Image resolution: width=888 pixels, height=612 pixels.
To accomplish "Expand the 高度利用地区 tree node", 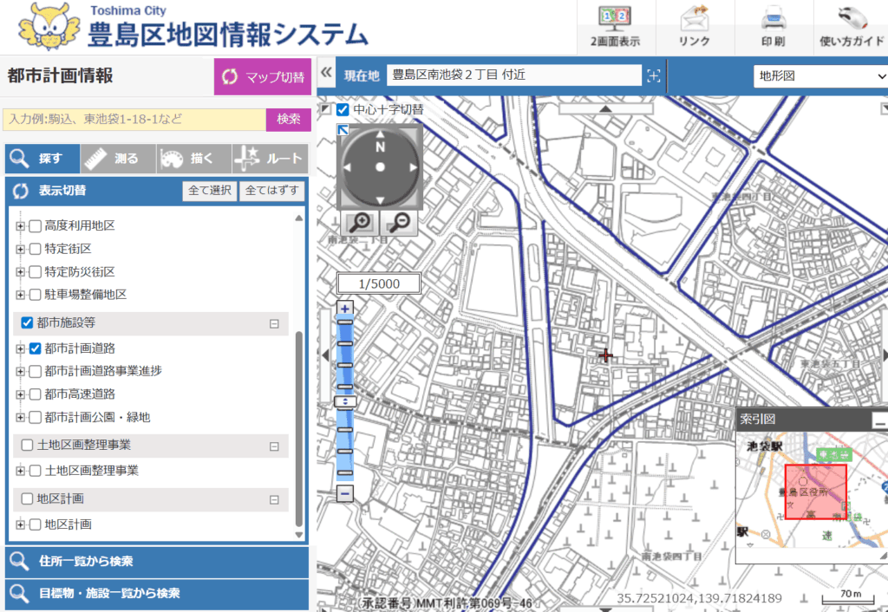I will pos(20,226).
